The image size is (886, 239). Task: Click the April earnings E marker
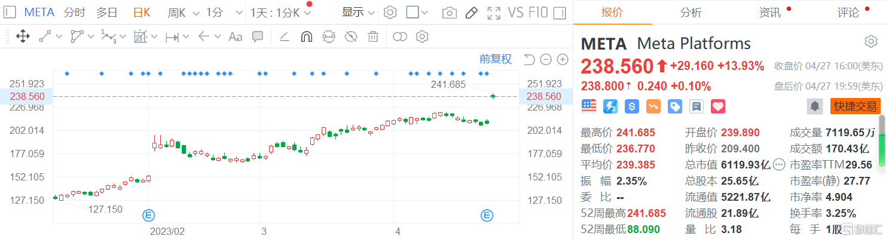487,215
